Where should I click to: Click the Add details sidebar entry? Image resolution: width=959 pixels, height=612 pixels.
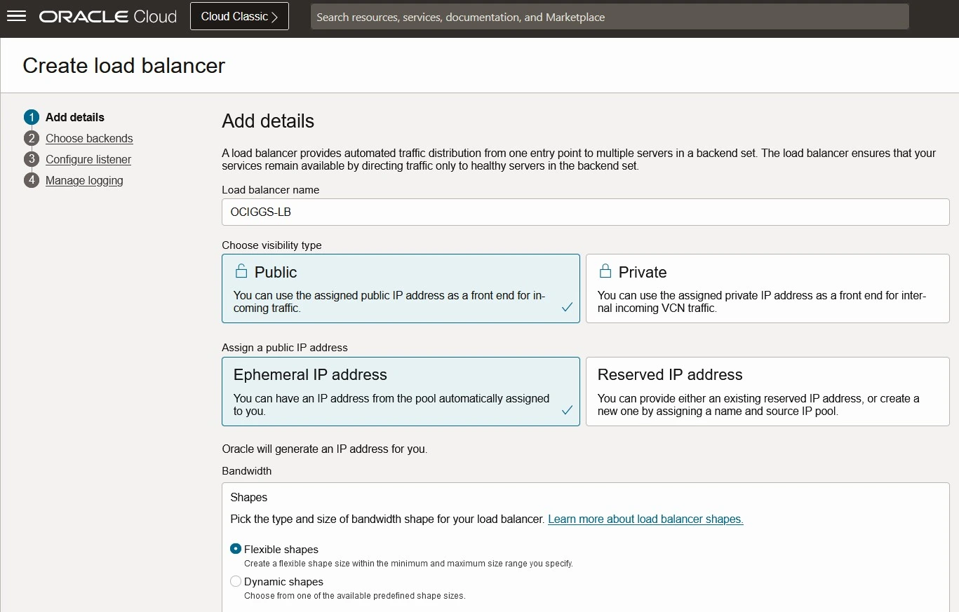coord(74,117)
